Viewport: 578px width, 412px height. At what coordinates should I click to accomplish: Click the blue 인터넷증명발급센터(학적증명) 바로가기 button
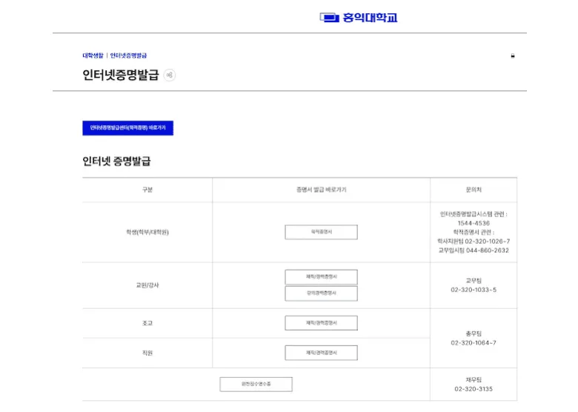click(x=128, y=128)
